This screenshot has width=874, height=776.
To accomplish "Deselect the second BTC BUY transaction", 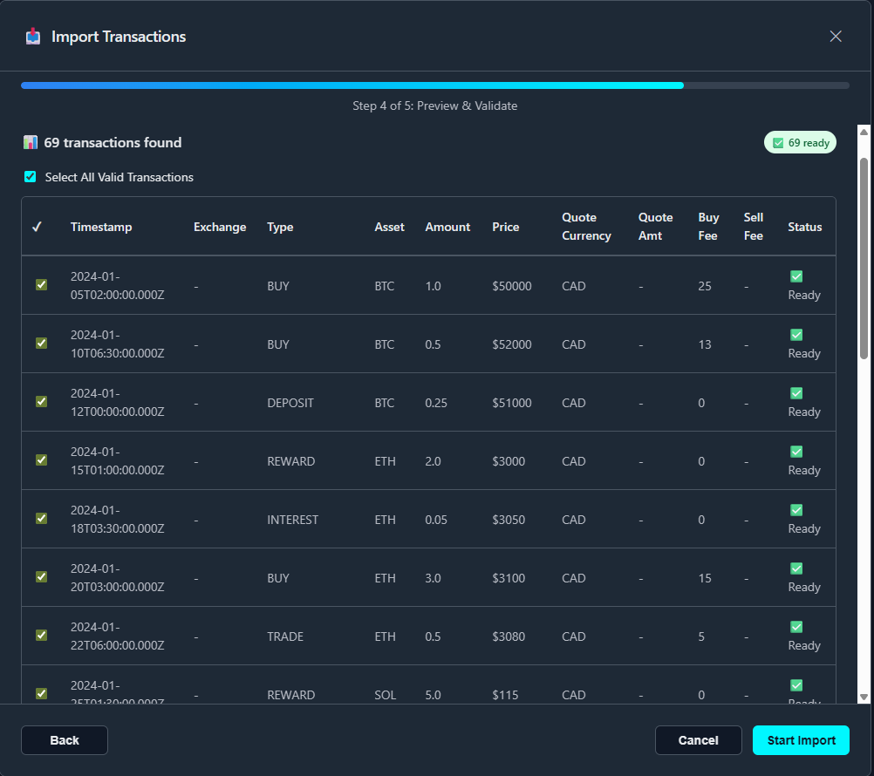I will (41, 344).
